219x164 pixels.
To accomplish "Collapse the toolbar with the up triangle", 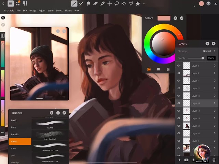I will point(216,4).
